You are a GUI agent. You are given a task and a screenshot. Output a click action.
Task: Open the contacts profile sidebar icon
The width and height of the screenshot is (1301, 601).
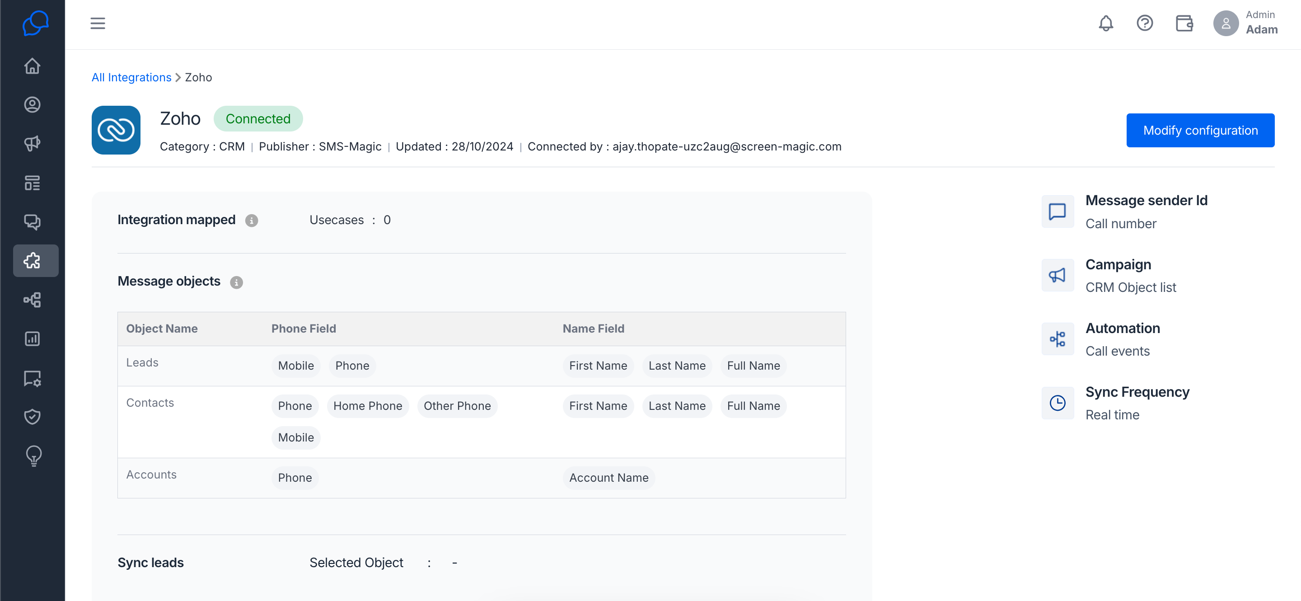click(x=33, y=104)
